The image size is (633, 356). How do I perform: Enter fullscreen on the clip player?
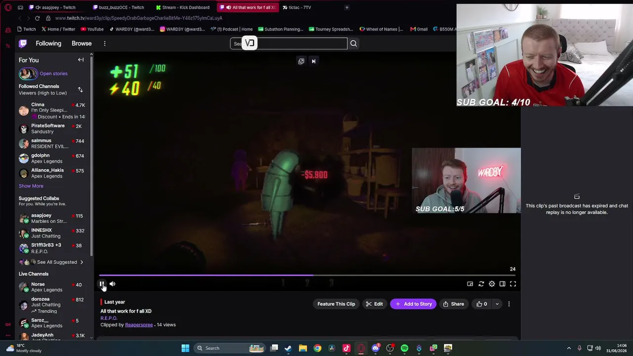513,284
